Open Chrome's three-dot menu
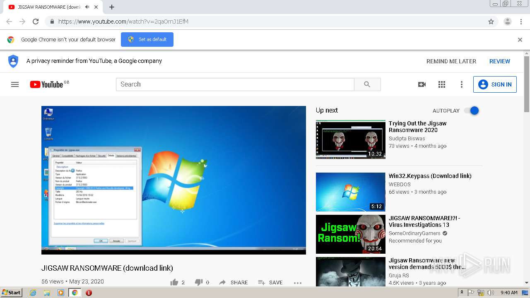Viewport: 530px width, 298px height. [521, 22]
